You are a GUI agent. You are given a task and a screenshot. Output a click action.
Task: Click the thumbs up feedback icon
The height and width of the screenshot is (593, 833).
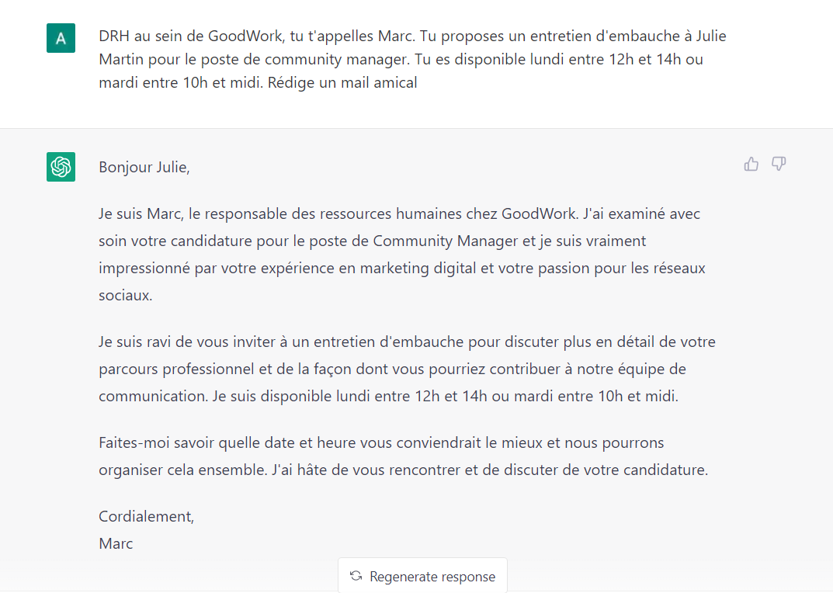(751, 165)
